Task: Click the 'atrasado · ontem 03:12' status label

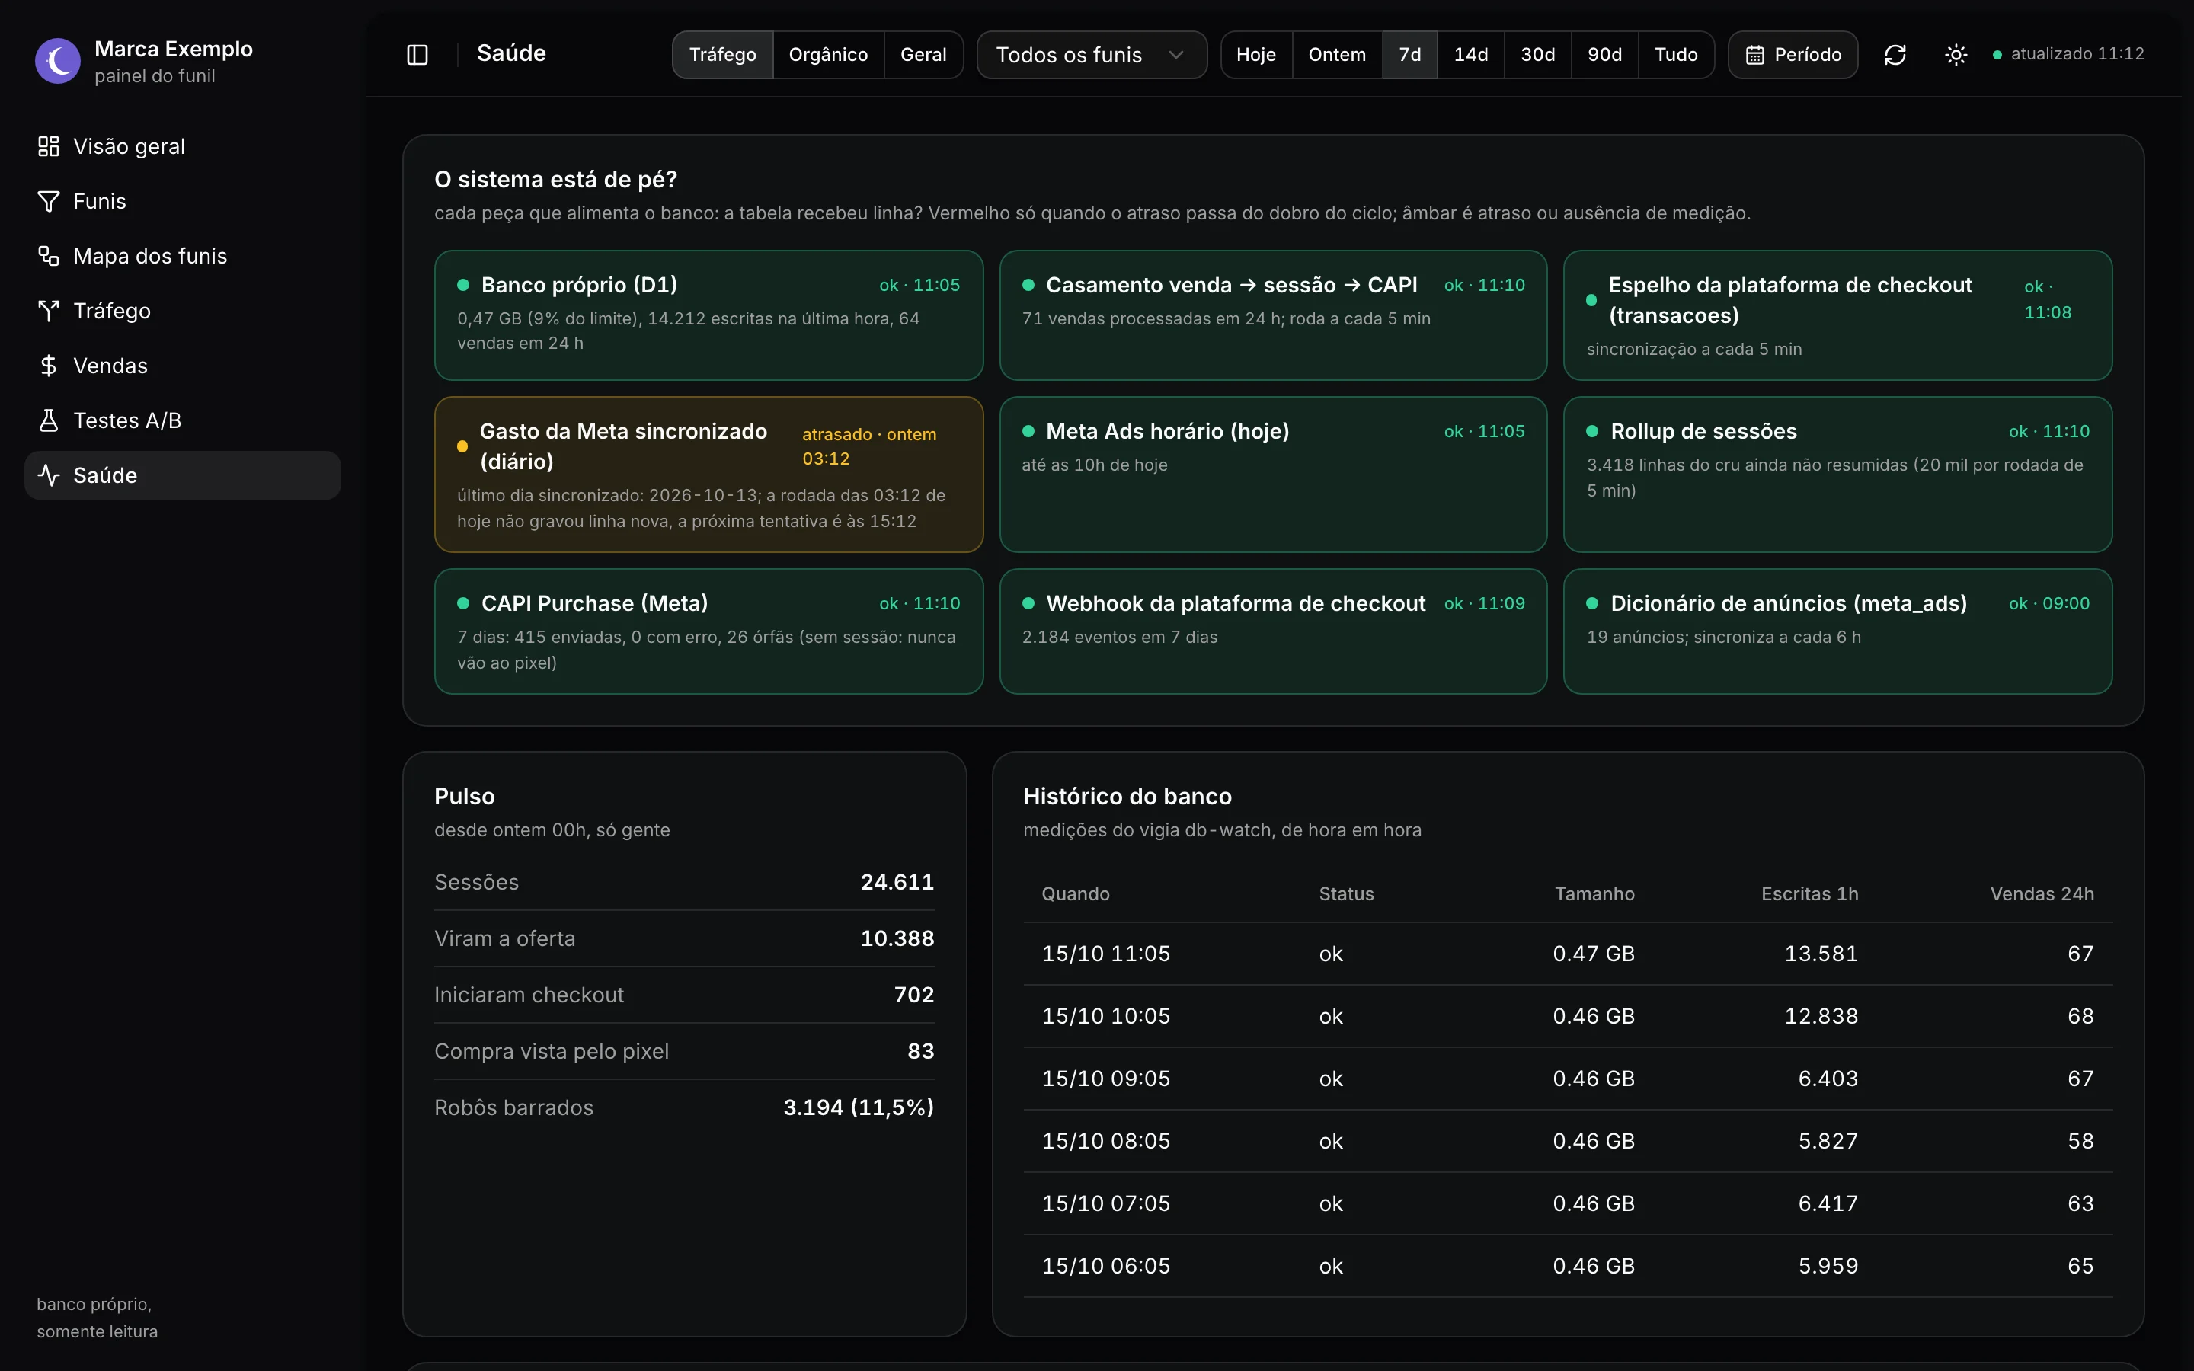Action: point(868,446)
